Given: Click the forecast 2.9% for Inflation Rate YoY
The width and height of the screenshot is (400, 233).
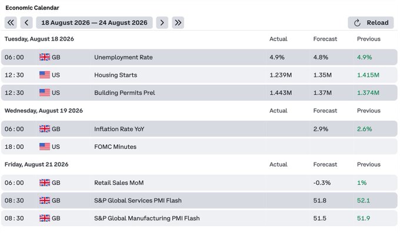Looking at the screenshot, I should 321,129.
